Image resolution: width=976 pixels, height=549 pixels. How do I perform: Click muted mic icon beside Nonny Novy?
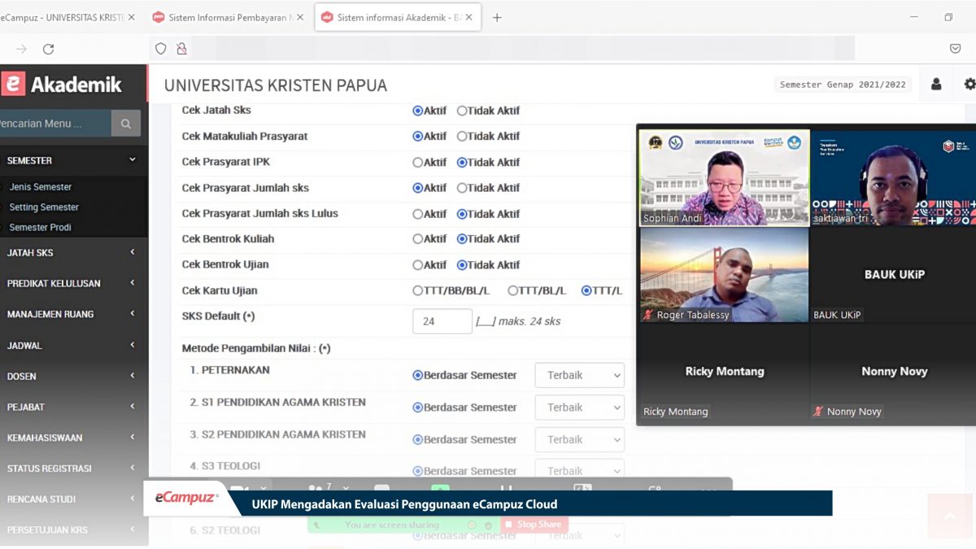818,412
